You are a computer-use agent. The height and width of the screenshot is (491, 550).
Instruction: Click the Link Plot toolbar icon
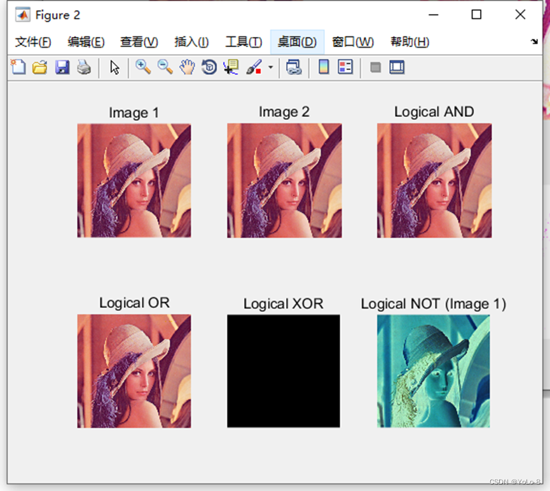coord(294,67)
